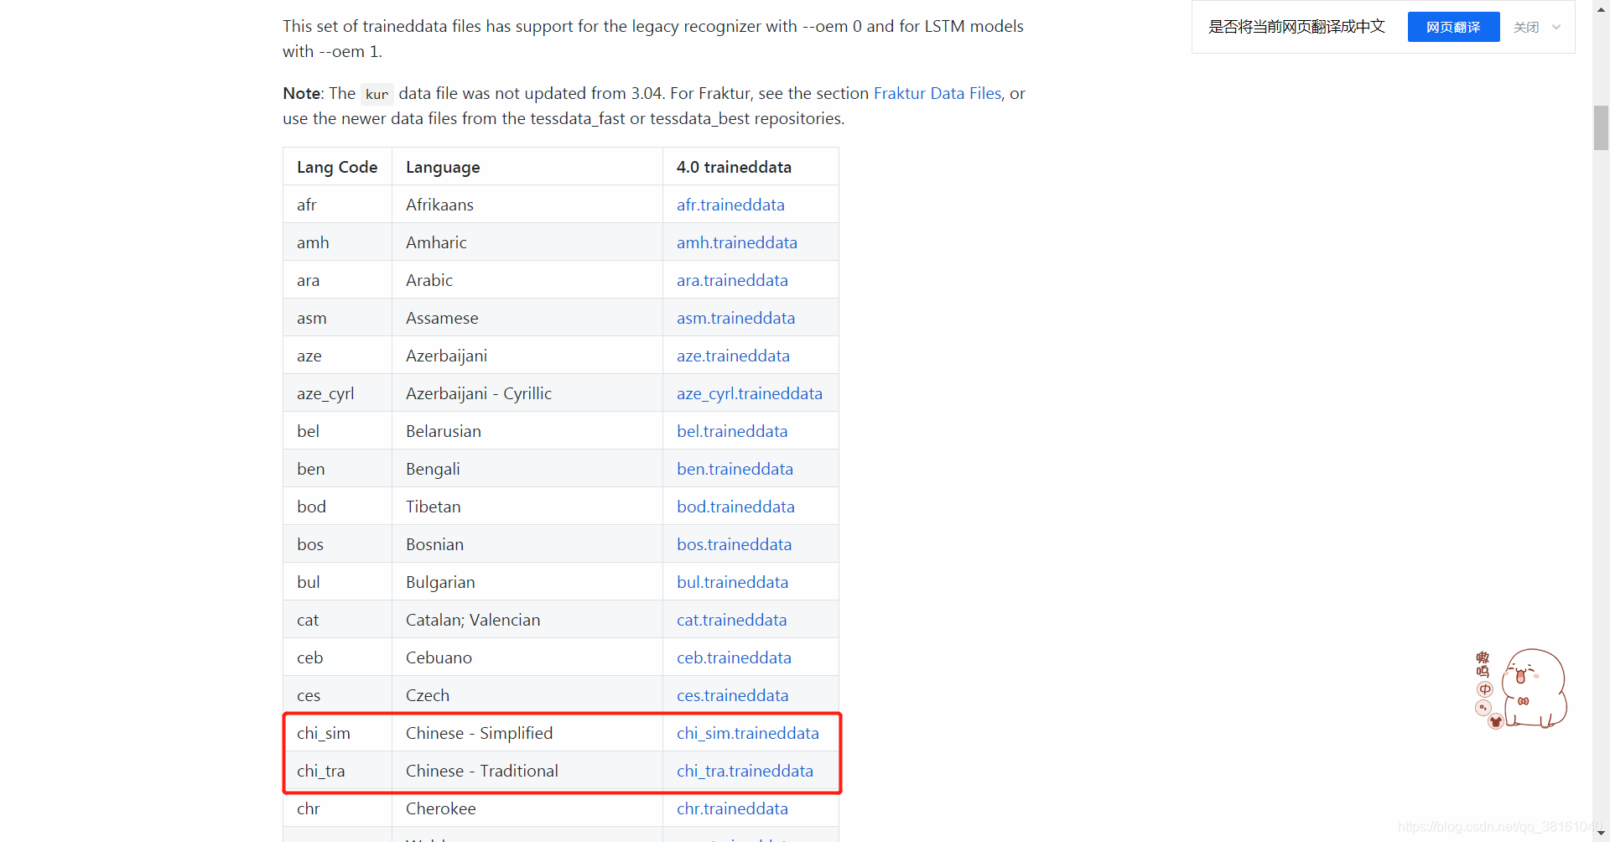This screenshot has width=1610, height=842.
Task: Click bul.traineddata Bulgarian link
Action: tap(732, 582)
